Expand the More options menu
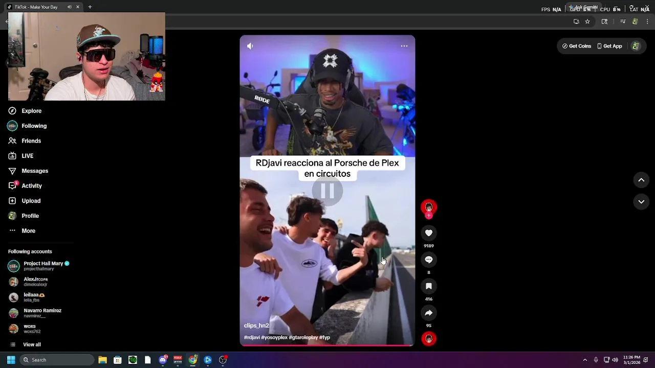Screen dimensions: 655x368 click(22, 231)
